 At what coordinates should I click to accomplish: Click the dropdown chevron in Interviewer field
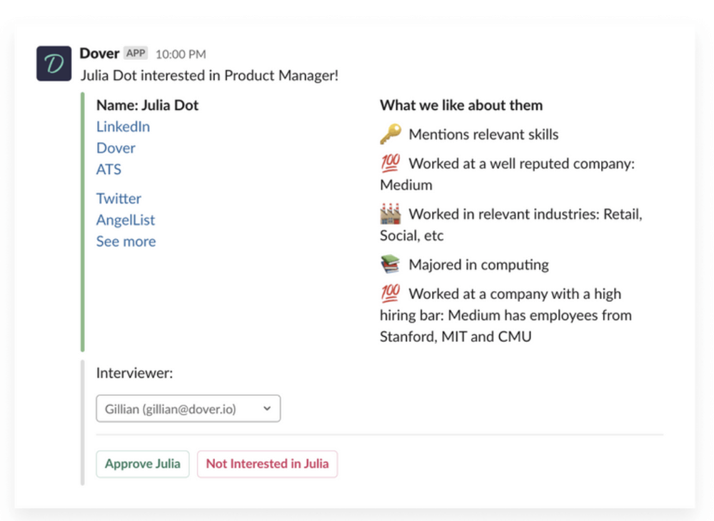pos(267,409)
